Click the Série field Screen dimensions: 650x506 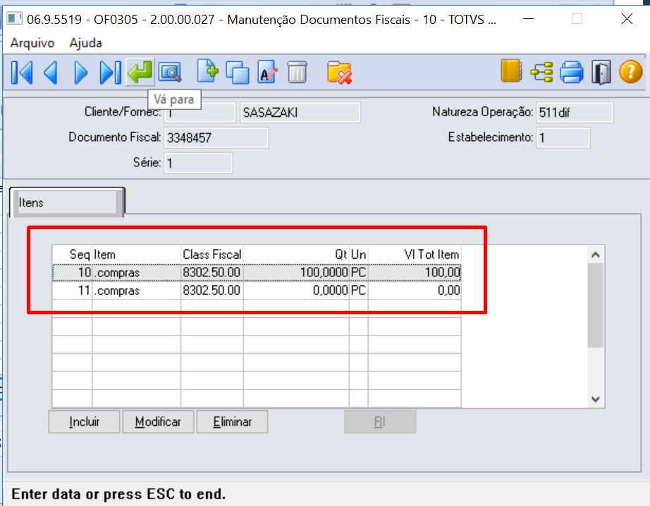(x=198, y=163)
